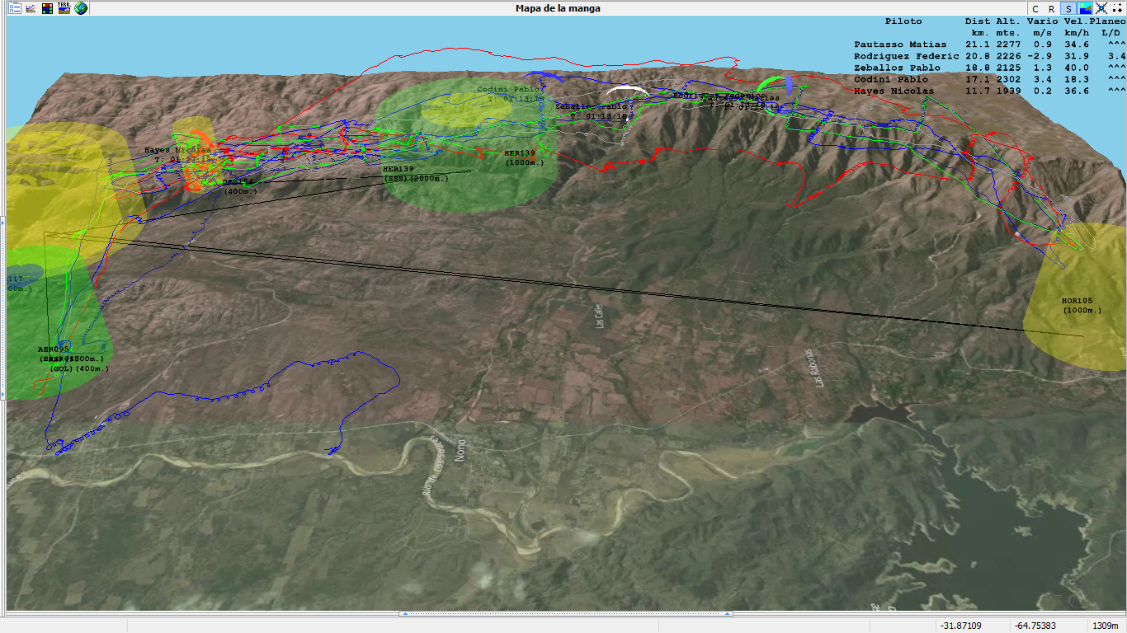Select pilot row Codini Pablo in table
1127x633 pixels.
coord(988,79)
